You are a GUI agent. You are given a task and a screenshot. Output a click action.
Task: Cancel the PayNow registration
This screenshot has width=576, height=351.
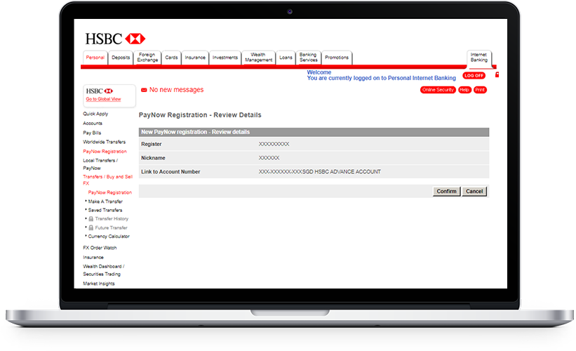(474, 191)
